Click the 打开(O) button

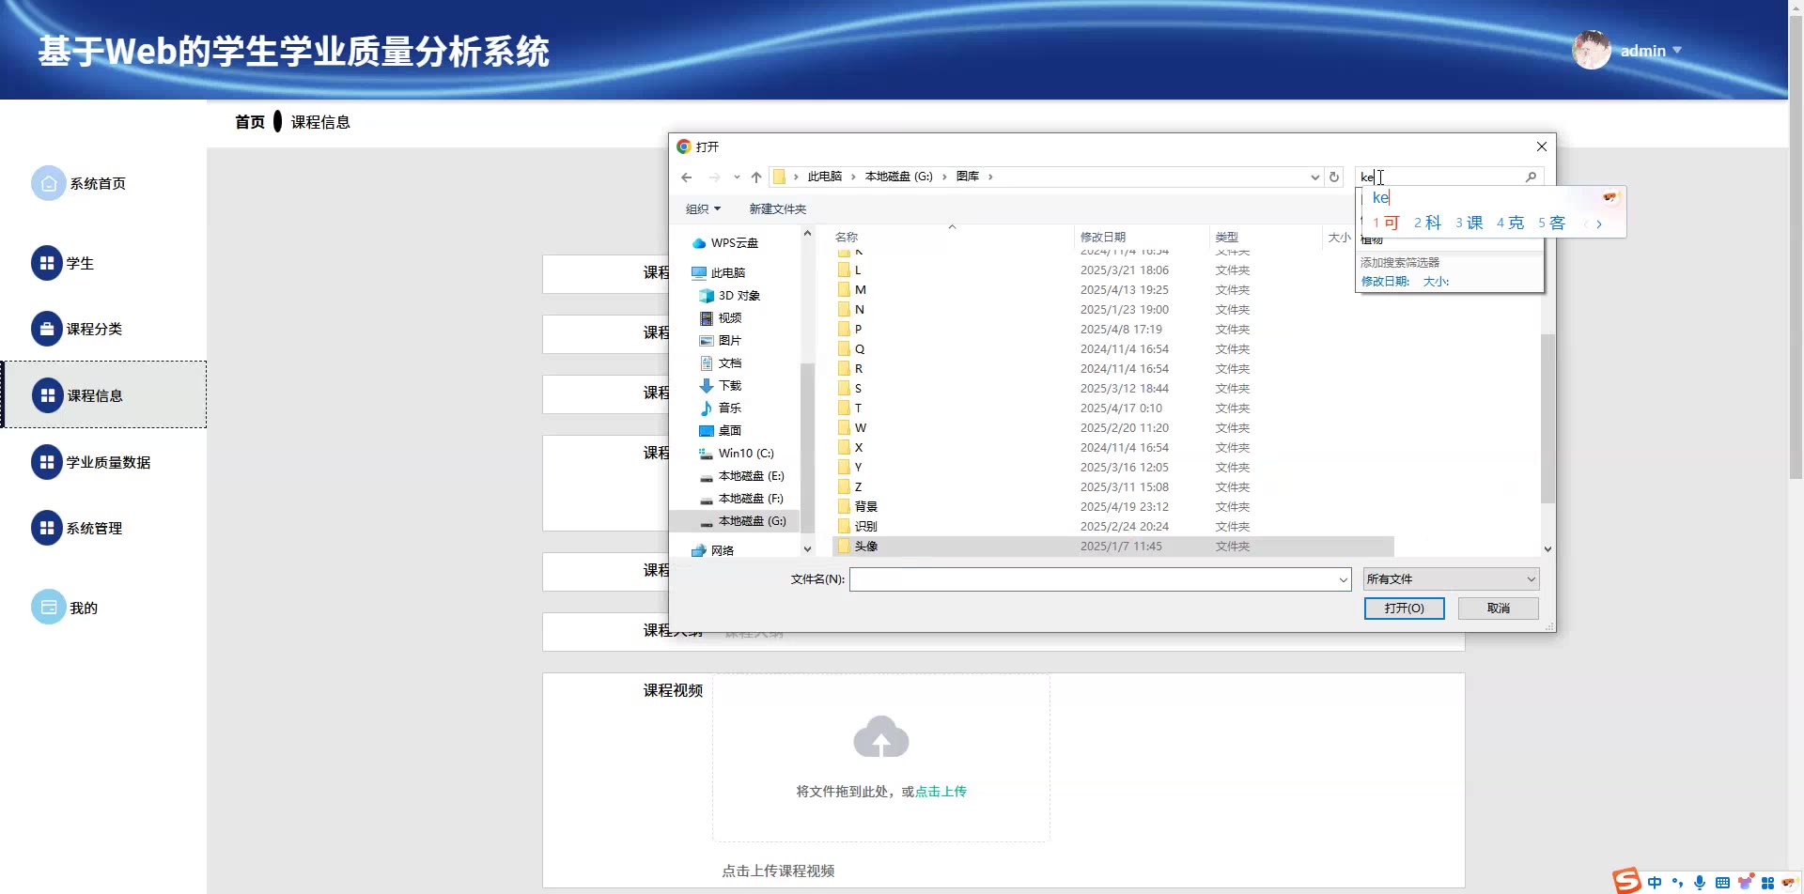(x=1404, y=609)
